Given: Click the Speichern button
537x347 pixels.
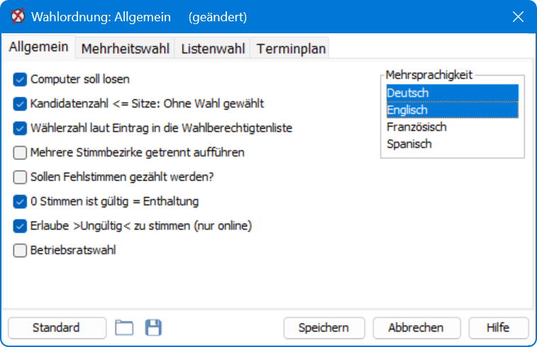Looking at the screenshot, I should tap(324, 328).
